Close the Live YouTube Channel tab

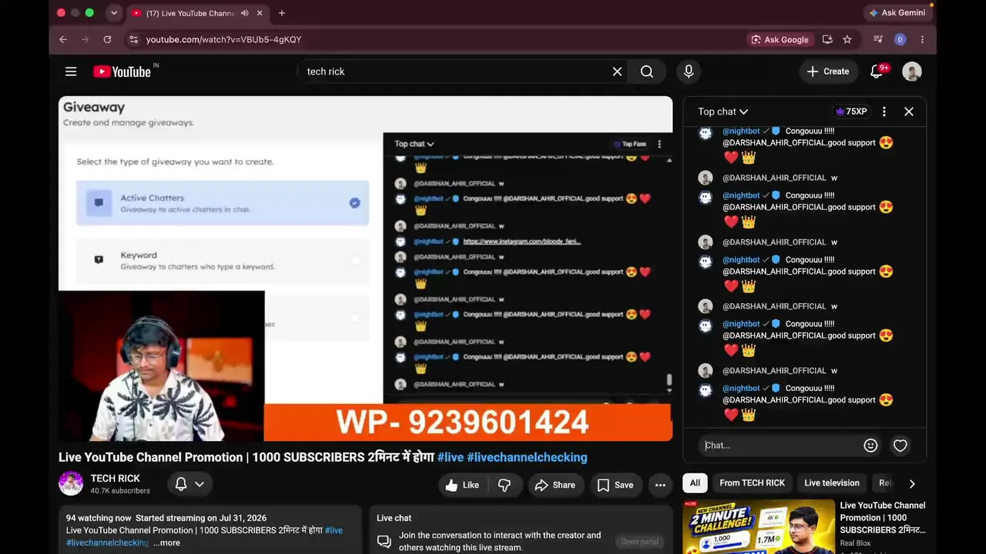(260, 13)
